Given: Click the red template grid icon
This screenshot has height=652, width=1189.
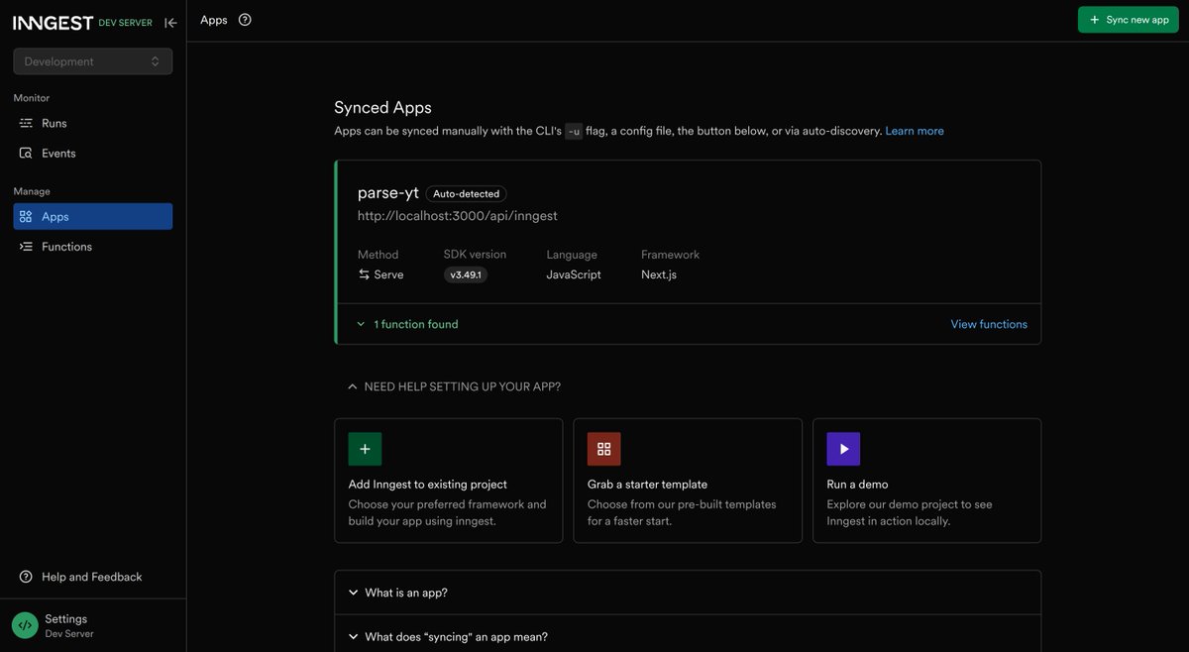Looking at the screenshot, I should [604, 449].
